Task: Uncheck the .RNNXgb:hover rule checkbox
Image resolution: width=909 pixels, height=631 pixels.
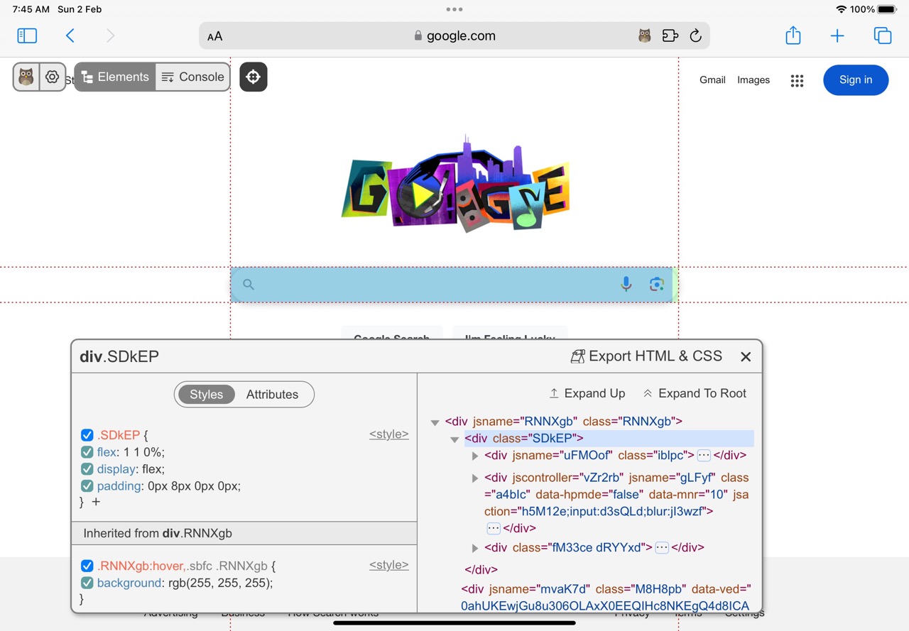Action: point(87,566)
